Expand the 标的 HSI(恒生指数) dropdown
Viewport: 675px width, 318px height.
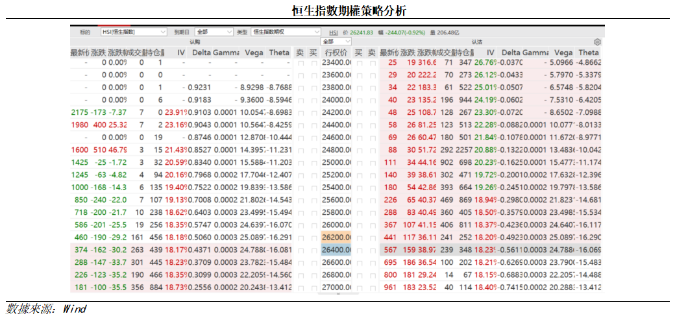[x=134, y=31]
